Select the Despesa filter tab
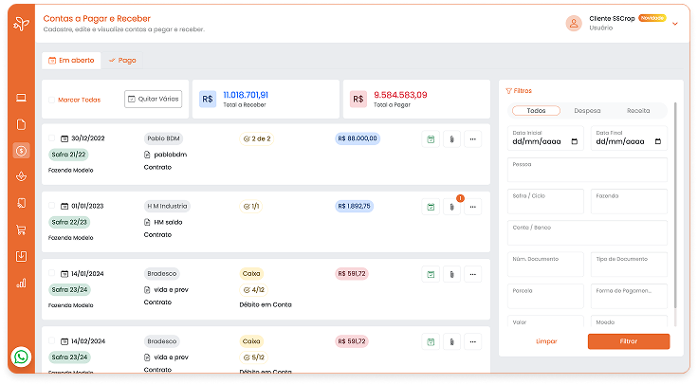This screenshot has height=385, width=698. click(587, 111)
